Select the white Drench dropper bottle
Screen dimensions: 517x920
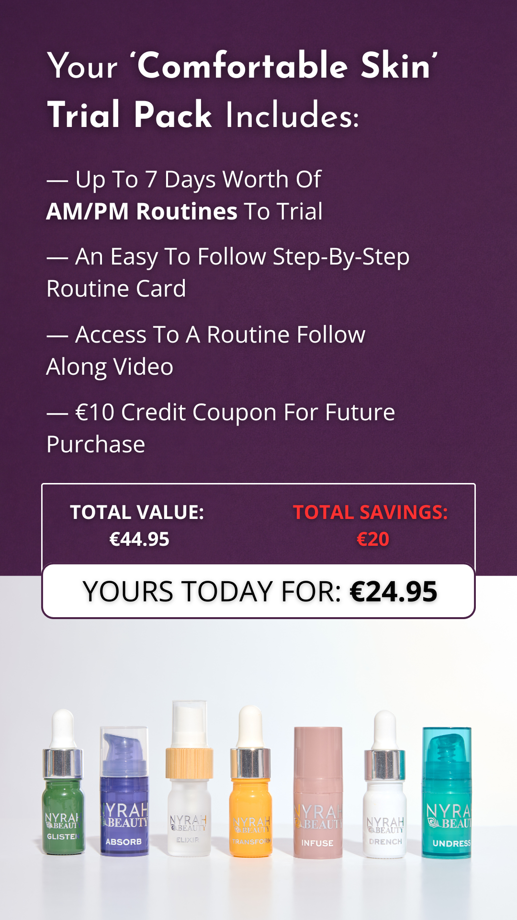[x=385, y=795]
